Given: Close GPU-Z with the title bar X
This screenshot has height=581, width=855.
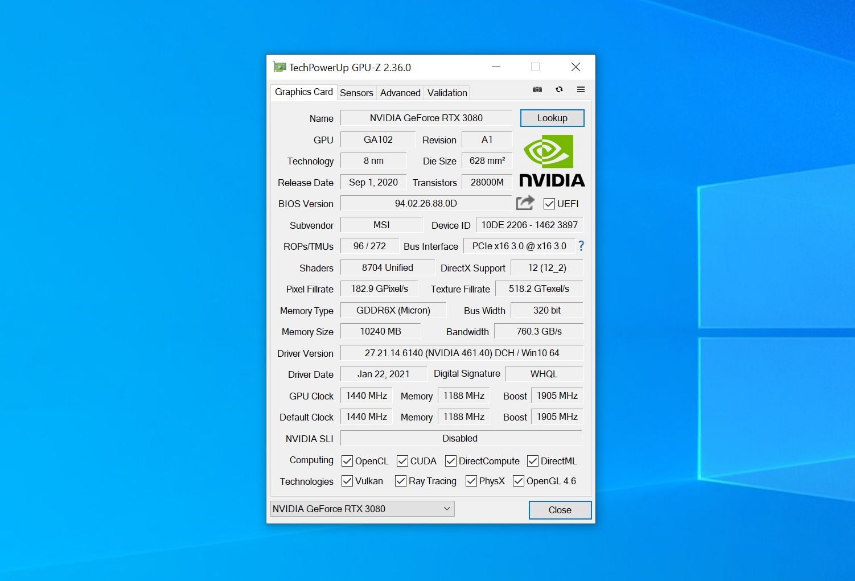Looking at the screenshot, I should (x=576, y=67).
